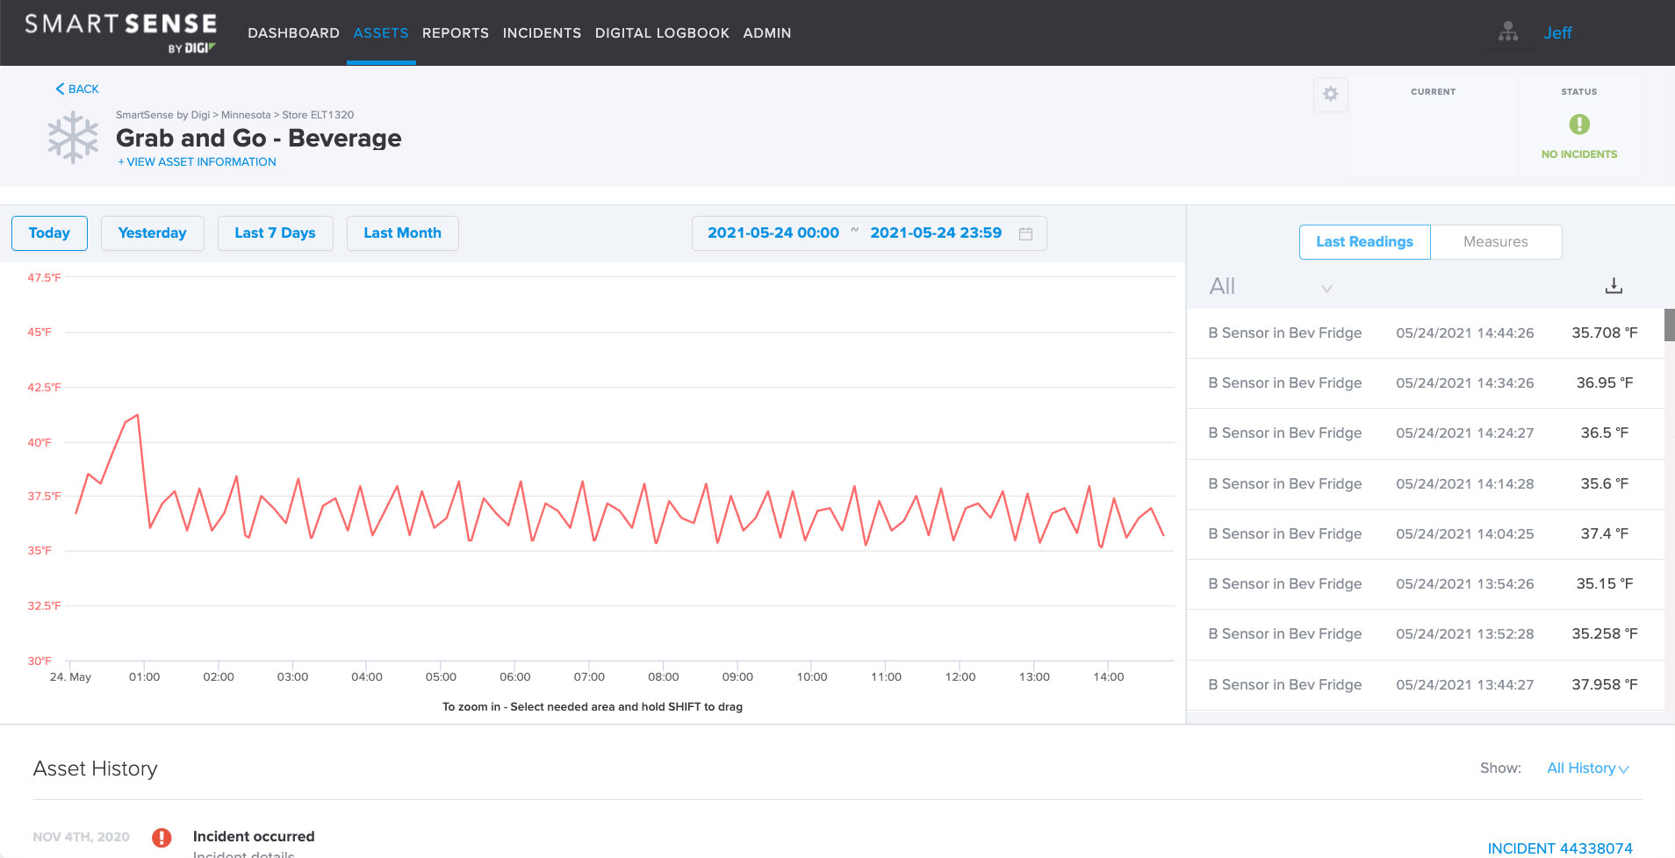Click the snowflake asset icon
1675x858 pixels.
73,138
